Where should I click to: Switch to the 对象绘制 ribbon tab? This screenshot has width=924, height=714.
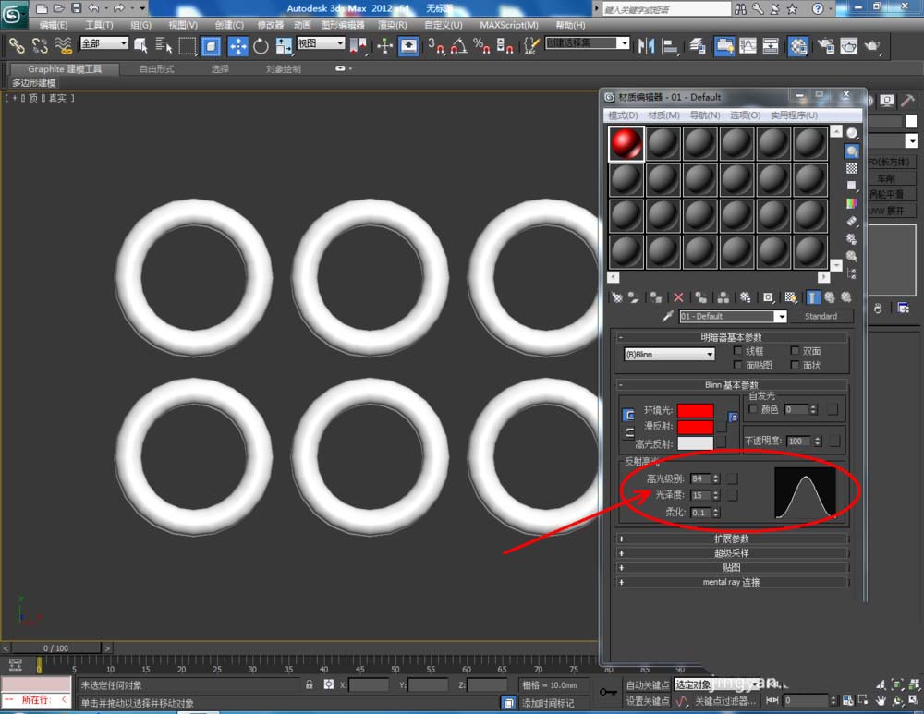click(x=283, y=69)
